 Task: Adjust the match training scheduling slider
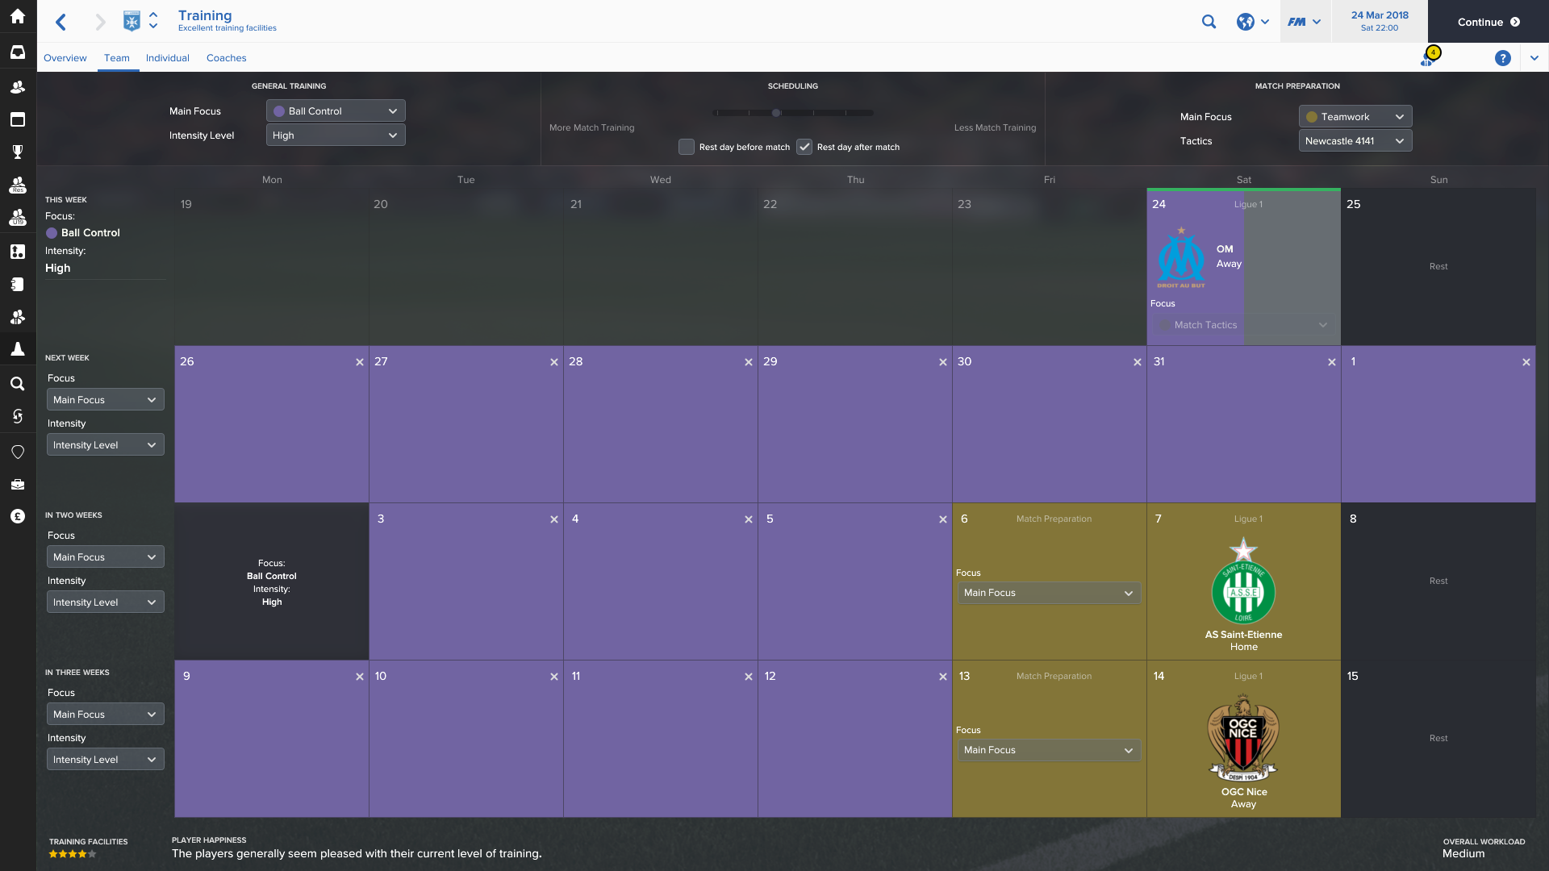[776, 113]
